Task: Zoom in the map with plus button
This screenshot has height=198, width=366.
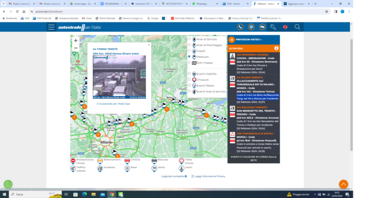Action: pyautogui.click(x=76, y=40)
